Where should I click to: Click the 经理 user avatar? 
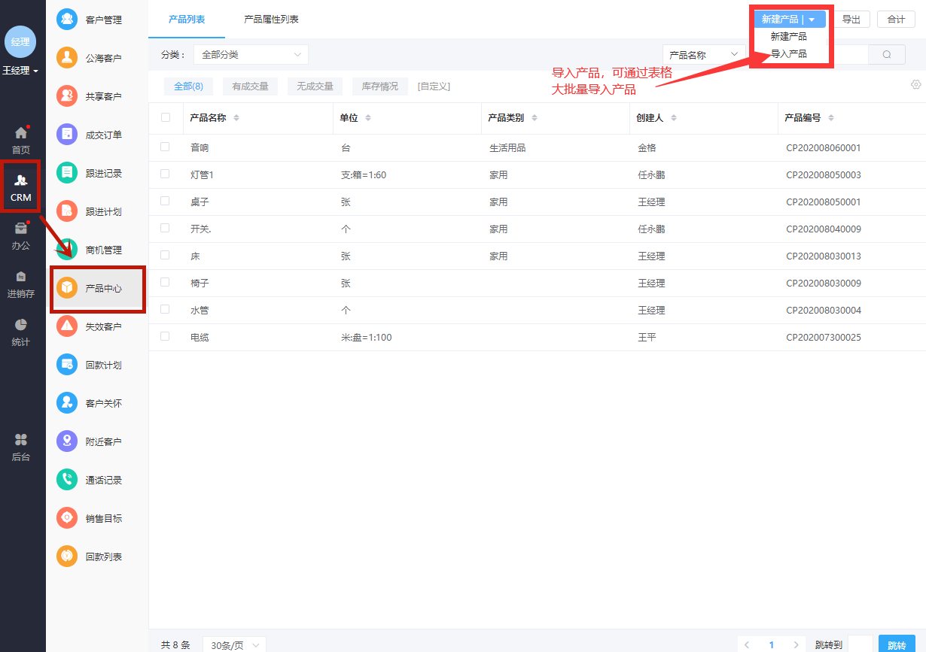point(20,42)
